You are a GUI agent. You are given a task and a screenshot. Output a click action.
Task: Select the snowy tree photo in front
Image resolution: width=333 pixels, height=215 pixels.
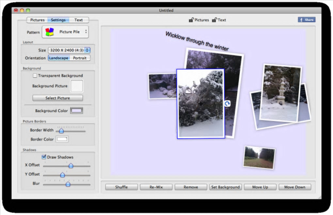[201, 104]
